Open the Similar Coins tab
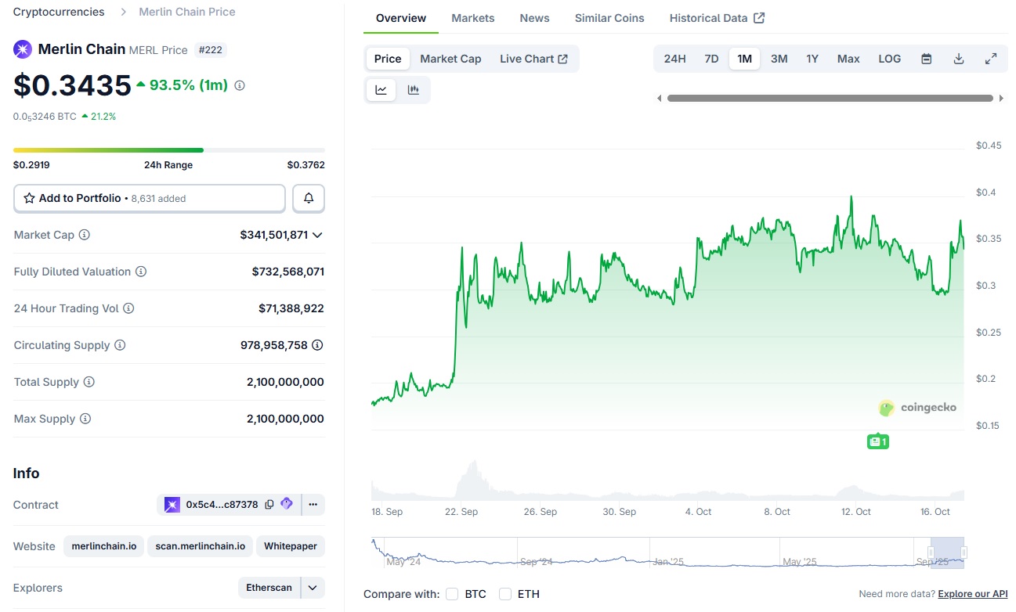1016x612 pixels. point(609,18)
